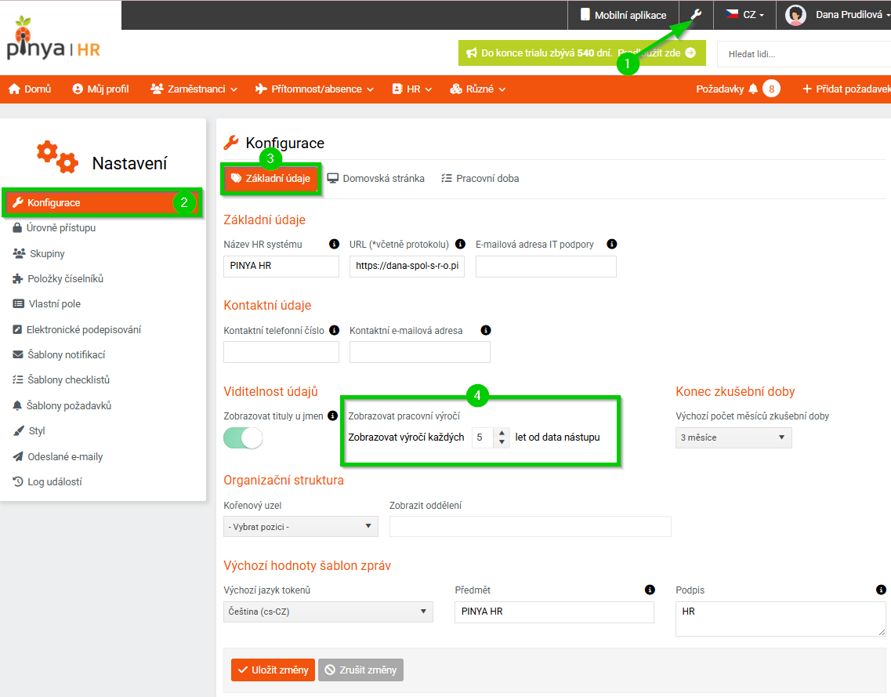The width and height of the screenshot is (891, 697).
Task: Open the Výchozí jazyk tokenů Čeština dropdown
Action: click(x=328, y=612)
